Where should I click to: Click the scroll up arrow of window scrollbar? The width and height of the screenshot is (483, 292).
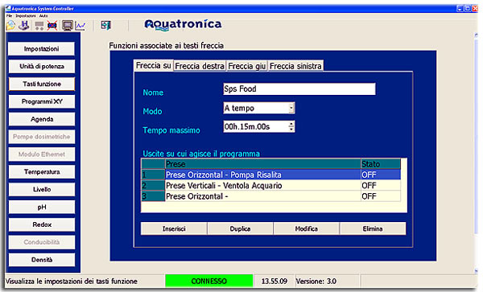point(477,35)
